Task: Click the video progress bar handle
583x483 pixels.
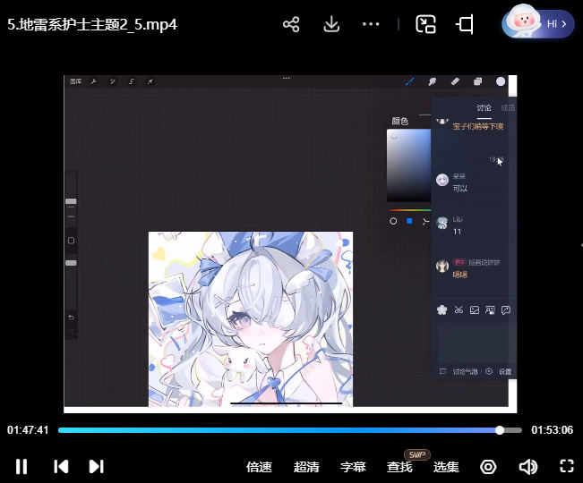Action: (500, 430)
